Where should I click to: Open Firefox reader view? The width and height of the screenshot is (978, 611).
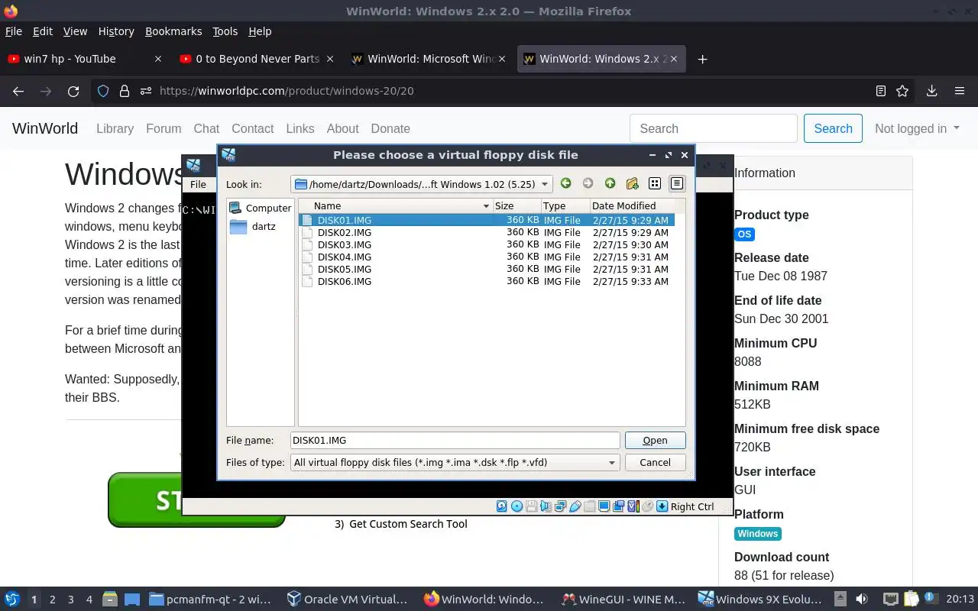881,91
